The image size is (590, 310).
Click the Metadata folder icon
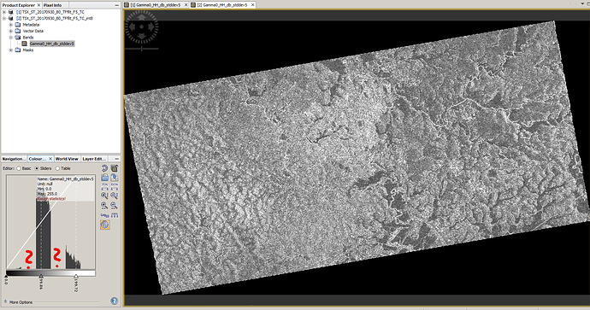[18, 25]
